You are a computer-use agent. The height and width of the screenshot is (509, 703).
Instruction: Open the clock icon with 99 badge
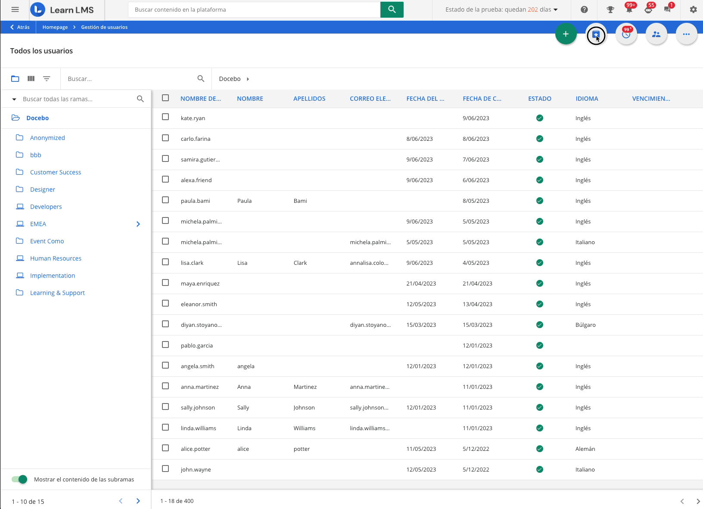(626, 34)
